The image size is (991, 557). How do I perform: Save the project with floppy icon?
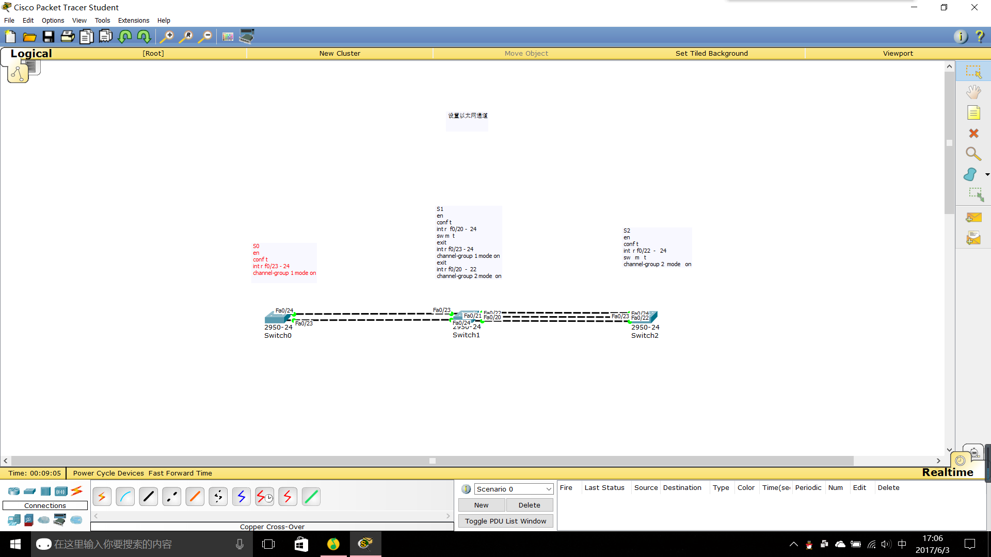(49, 37)
